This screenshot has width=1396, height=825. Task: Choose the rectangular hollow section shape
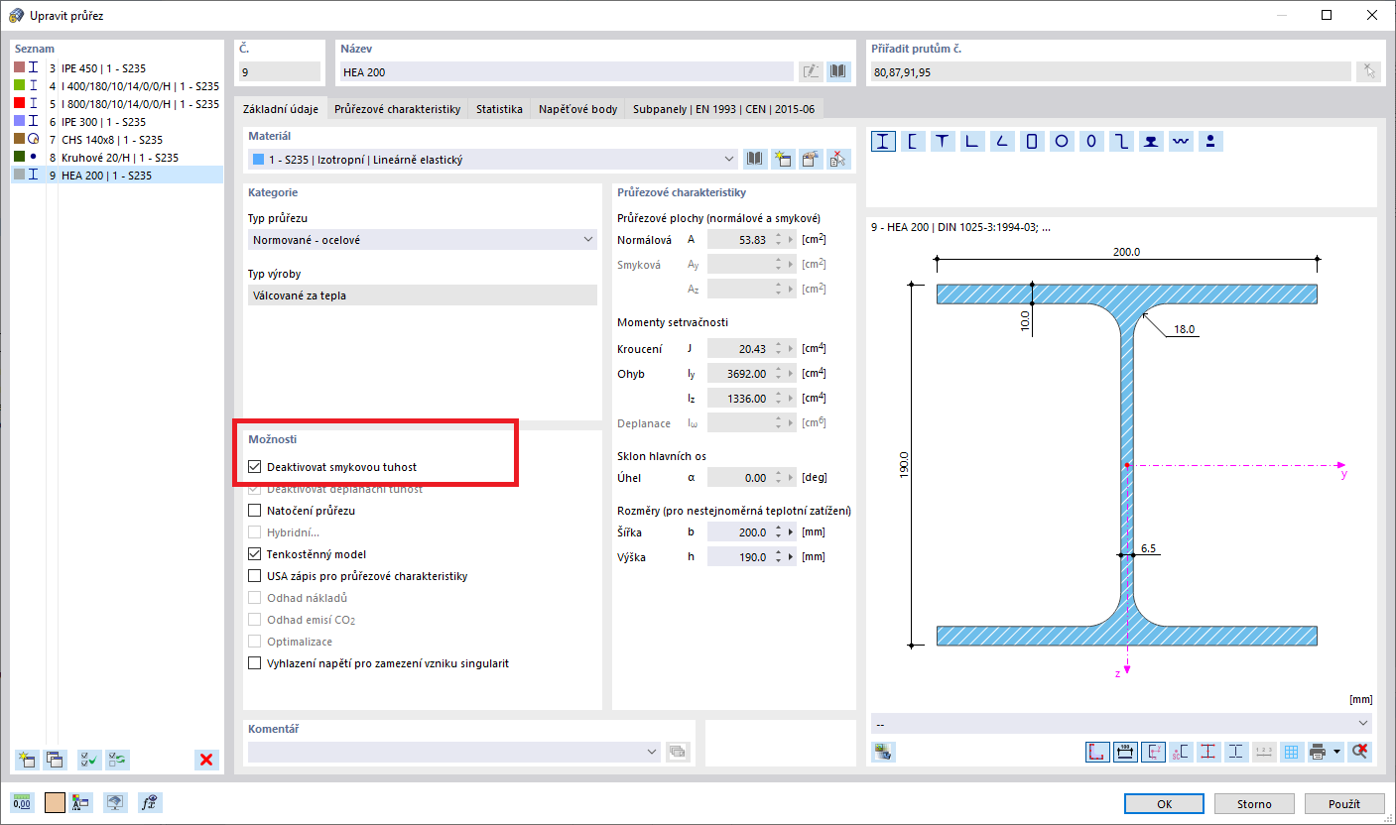[x=1031, y=141]
